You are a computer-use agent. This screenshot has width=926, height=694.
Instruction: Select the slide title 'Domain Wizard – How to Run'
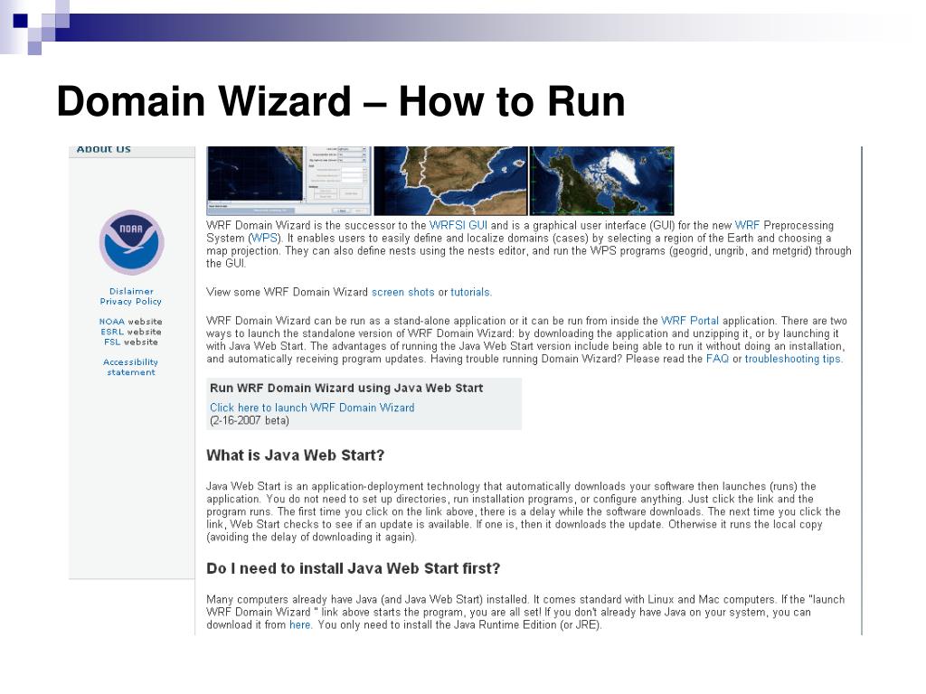tap(341, 101)
